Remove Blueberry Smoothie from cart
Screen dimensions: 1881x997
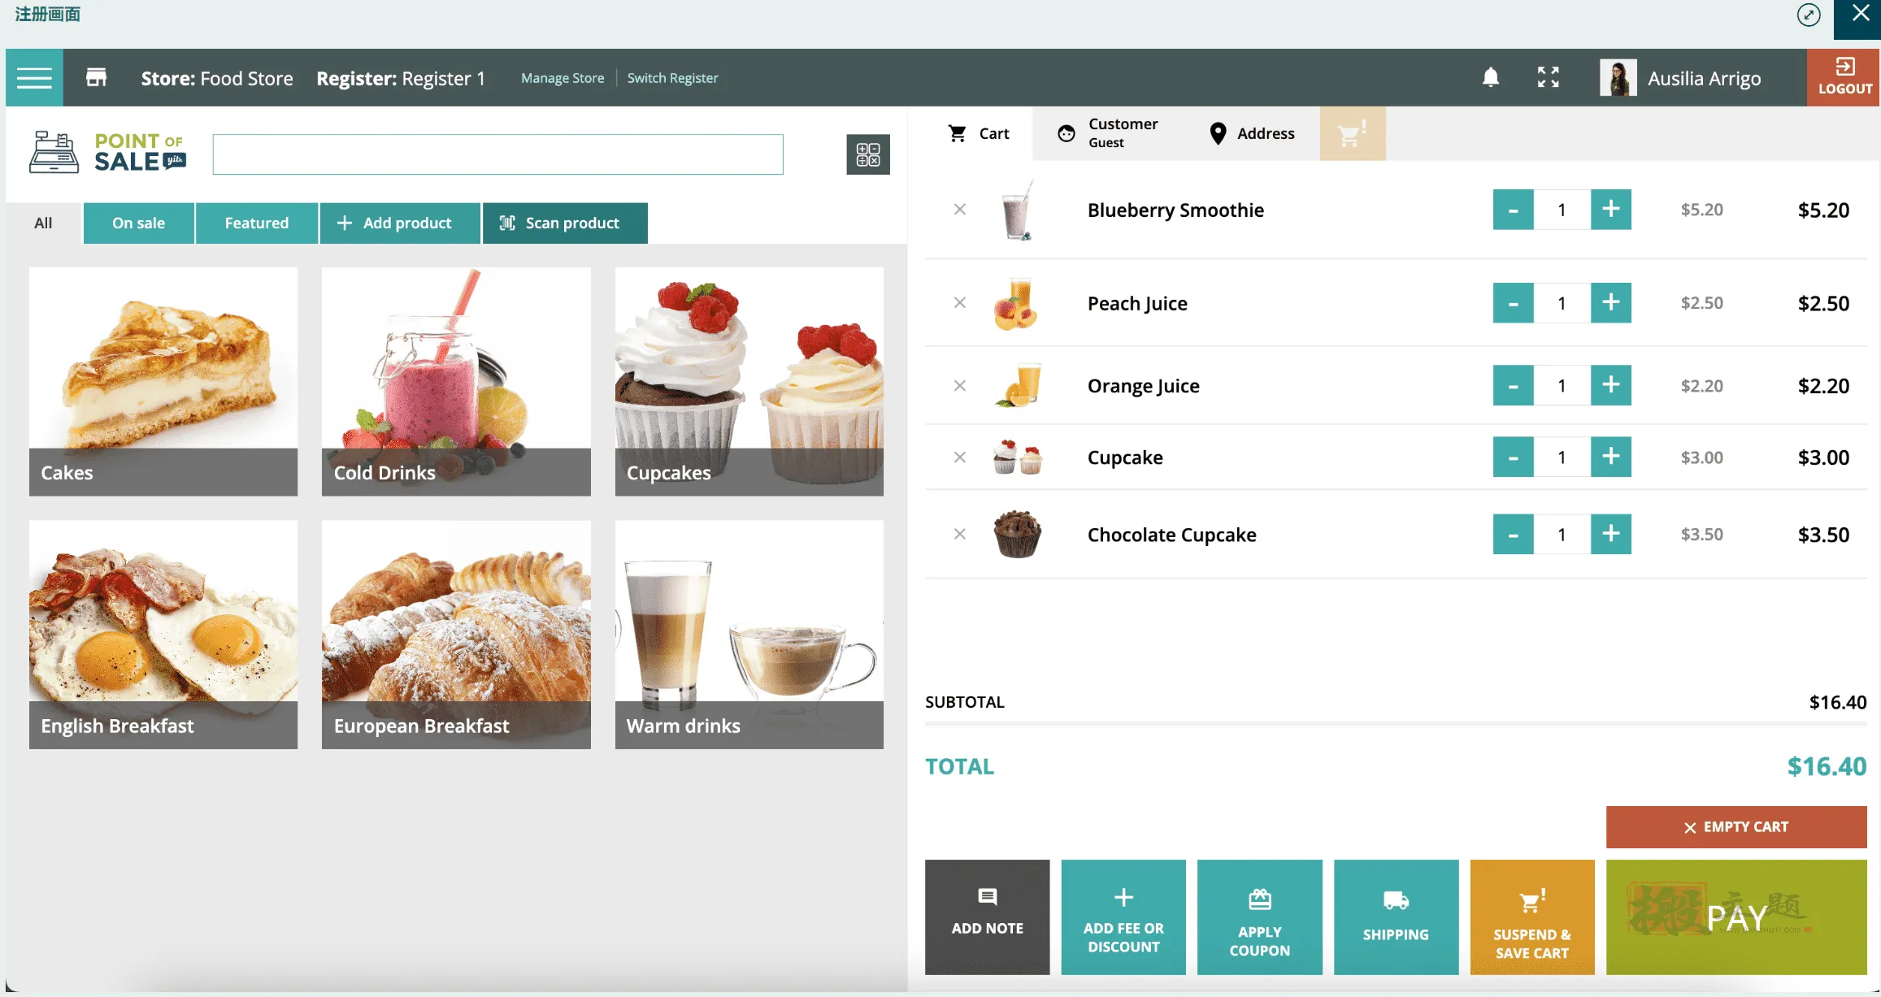(x=960, y=210)
